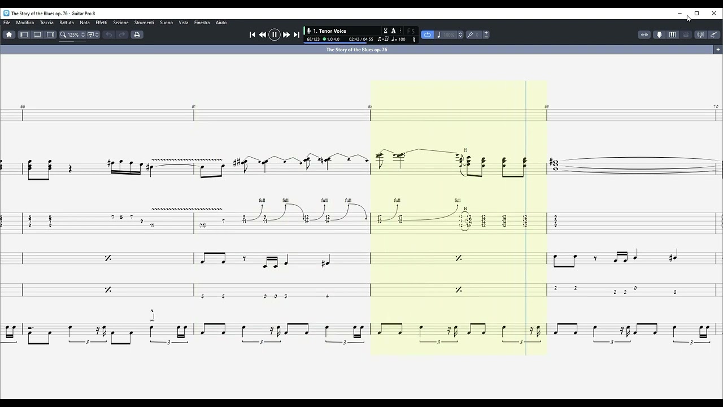Image resolution: width=723 pixels, height=407 pixels.
Task: Jump to the last bar
Action: (x=296, y=34)
